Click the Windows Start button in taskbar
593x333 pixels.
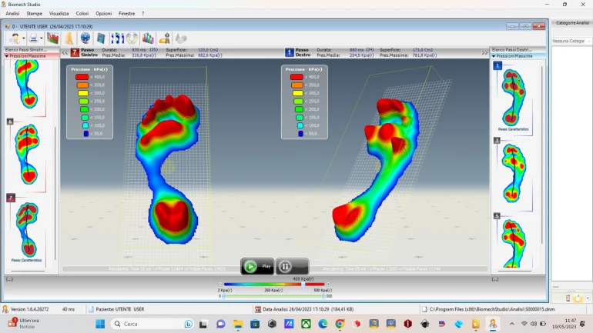(x=99, y=324)
